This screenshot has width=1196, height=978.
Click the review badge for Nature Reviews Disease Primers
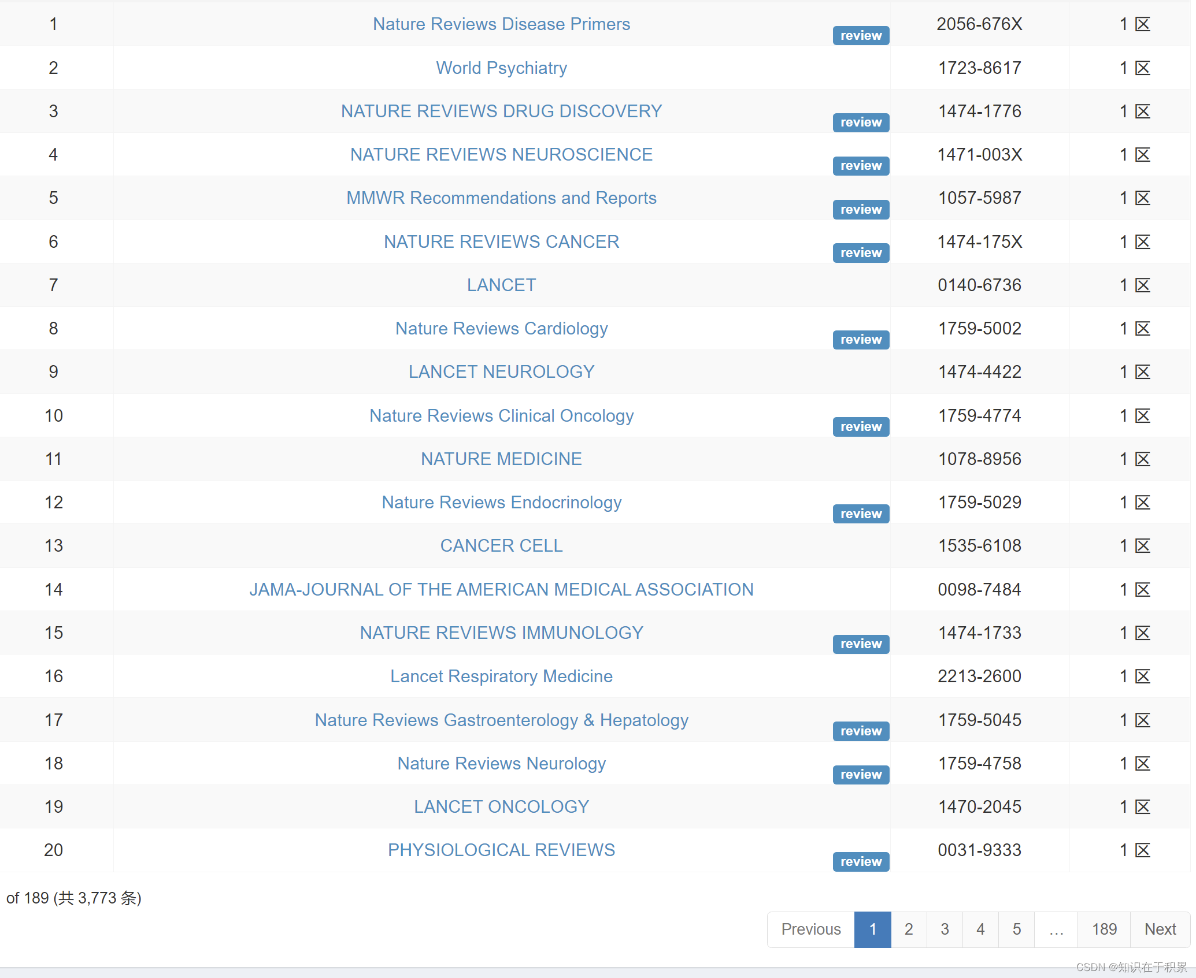[x=860, y=36]
